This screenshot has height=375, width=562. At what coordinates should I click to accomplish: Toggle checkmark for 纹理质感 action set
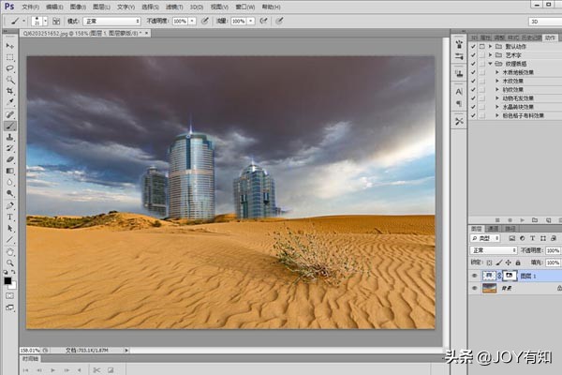pyautogui.click(x=473, y=64)
